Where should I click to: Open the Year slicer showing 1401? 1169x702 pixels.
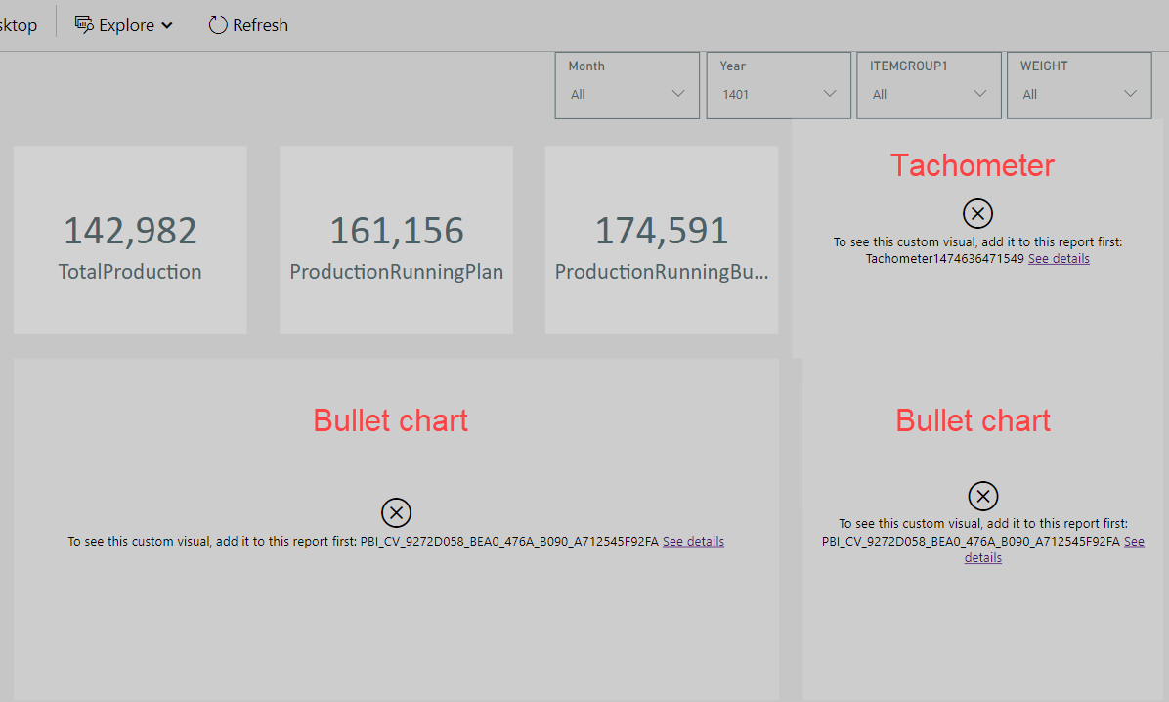pos(778,85)
